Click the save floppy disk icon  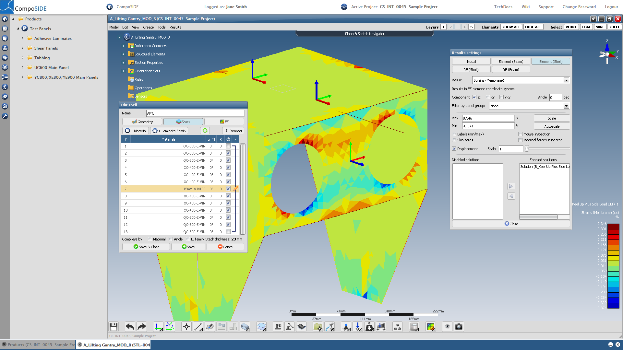114,327
